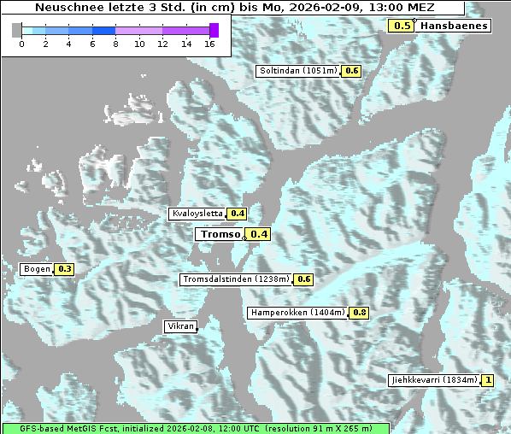Select the Jiehkkevarri (1834m) label
Viewport: 511px width, 434px height.
pos(434,380)
